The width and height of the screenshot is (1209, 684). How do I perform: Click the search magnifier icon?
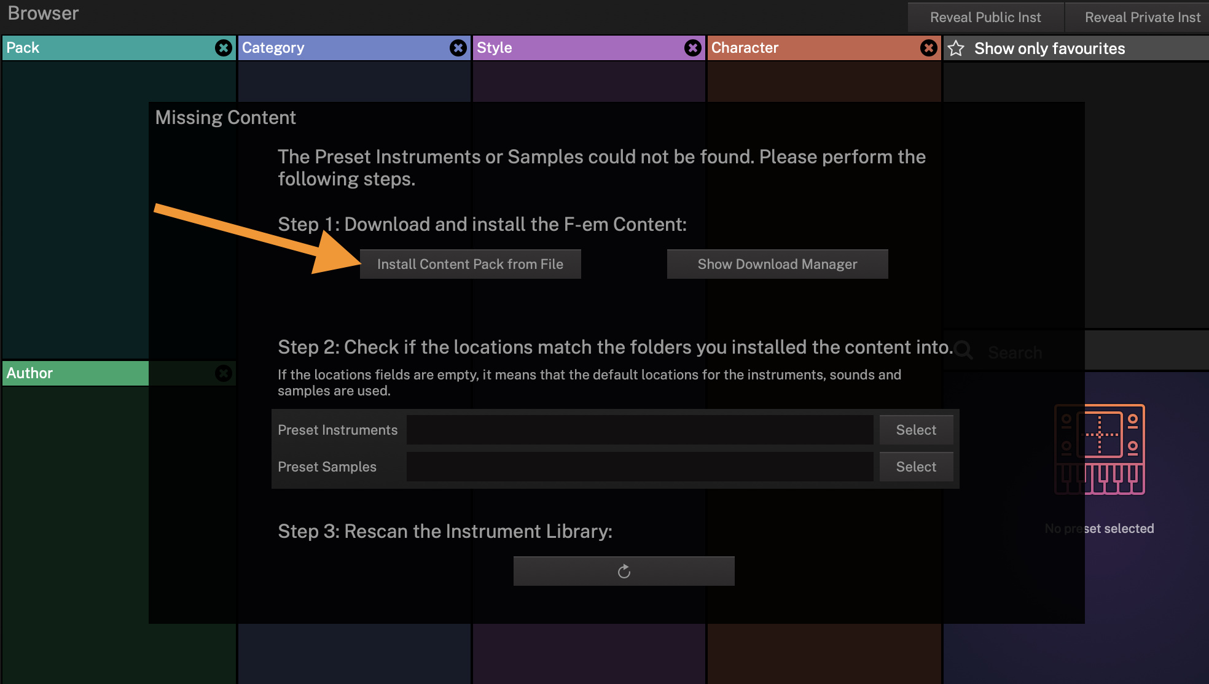click(x=963, y=351)
